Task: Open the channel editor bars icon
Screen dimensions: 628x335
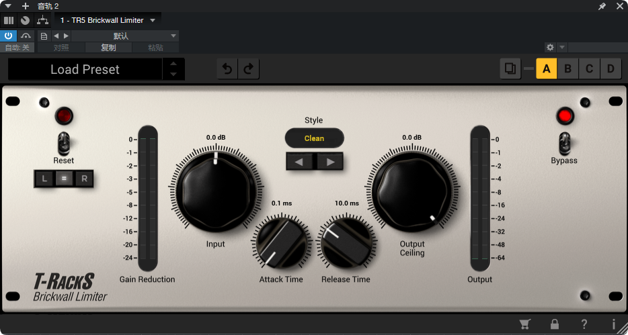Action: (x=9, y=20)
